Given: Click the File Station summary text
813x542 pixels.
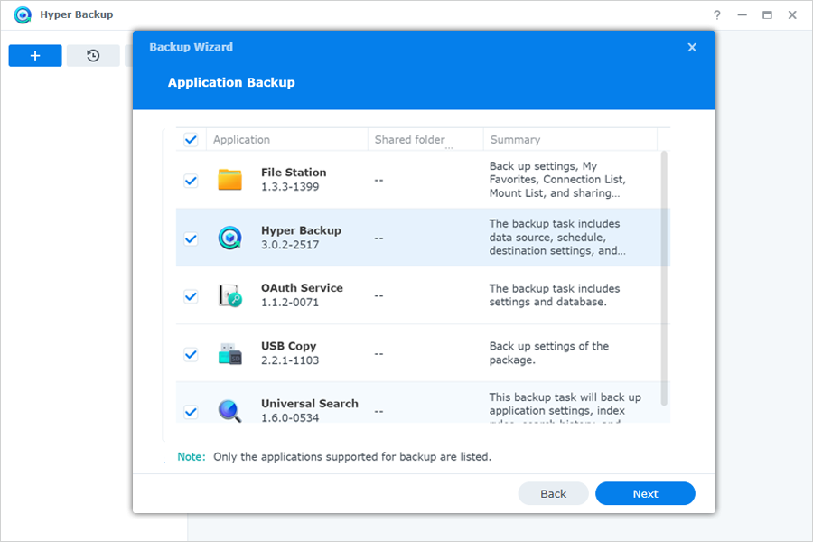Looking at the screenshot, I should point(557,180).
